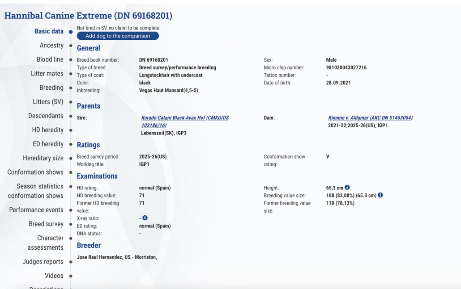Open Breed survey sidebar item
Screen dimensions: 461x289
(46, 224)
